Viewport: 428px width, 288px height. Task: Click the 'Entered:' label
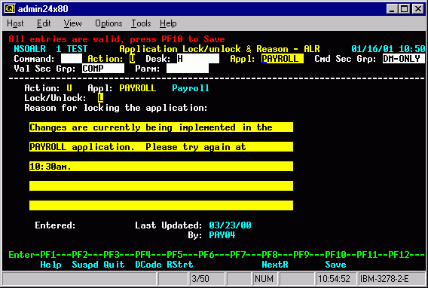click(55, 225)
